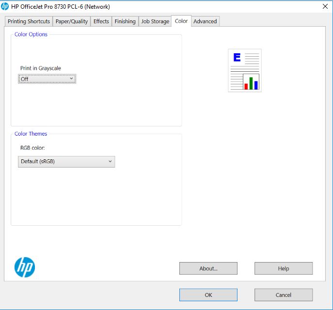Switch to the Printing Shortcuts tab

pos(29,21)
